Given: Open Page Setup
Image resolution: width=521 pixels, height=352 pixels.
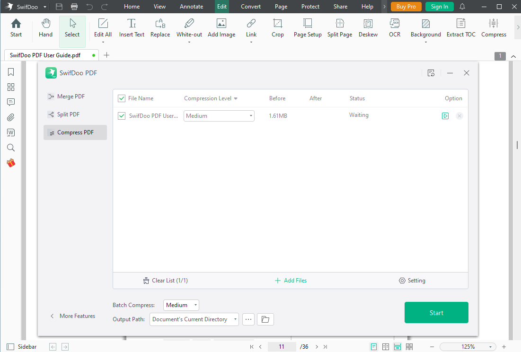Looking at the screenshot, I should [308, 28].
